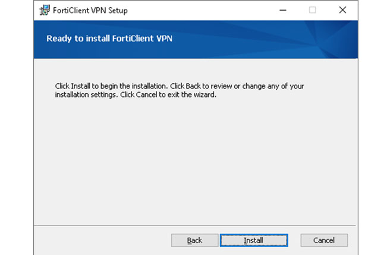Image resolution: width=387 pixels, height=255 pixels.
Task: Click the blue banner's decorative right side
Action: [x=321, y=39]
